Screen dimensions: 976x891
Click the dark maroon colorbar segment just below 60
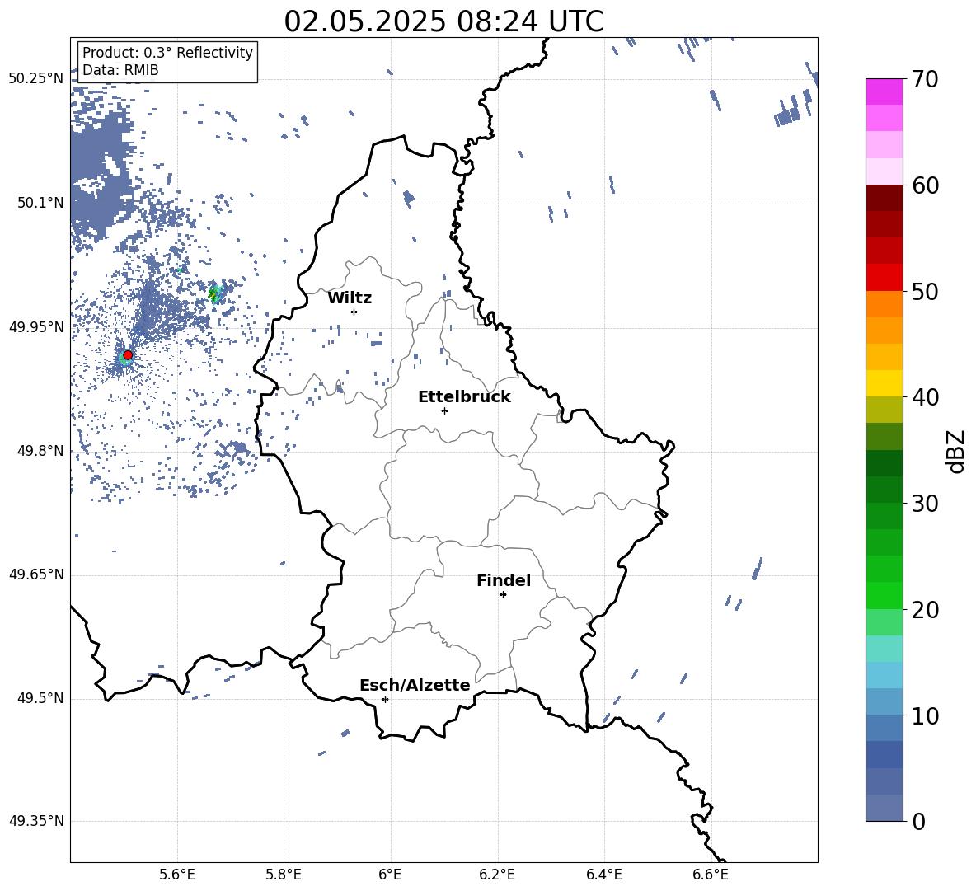pyautogui.click(x=884, y=198)
